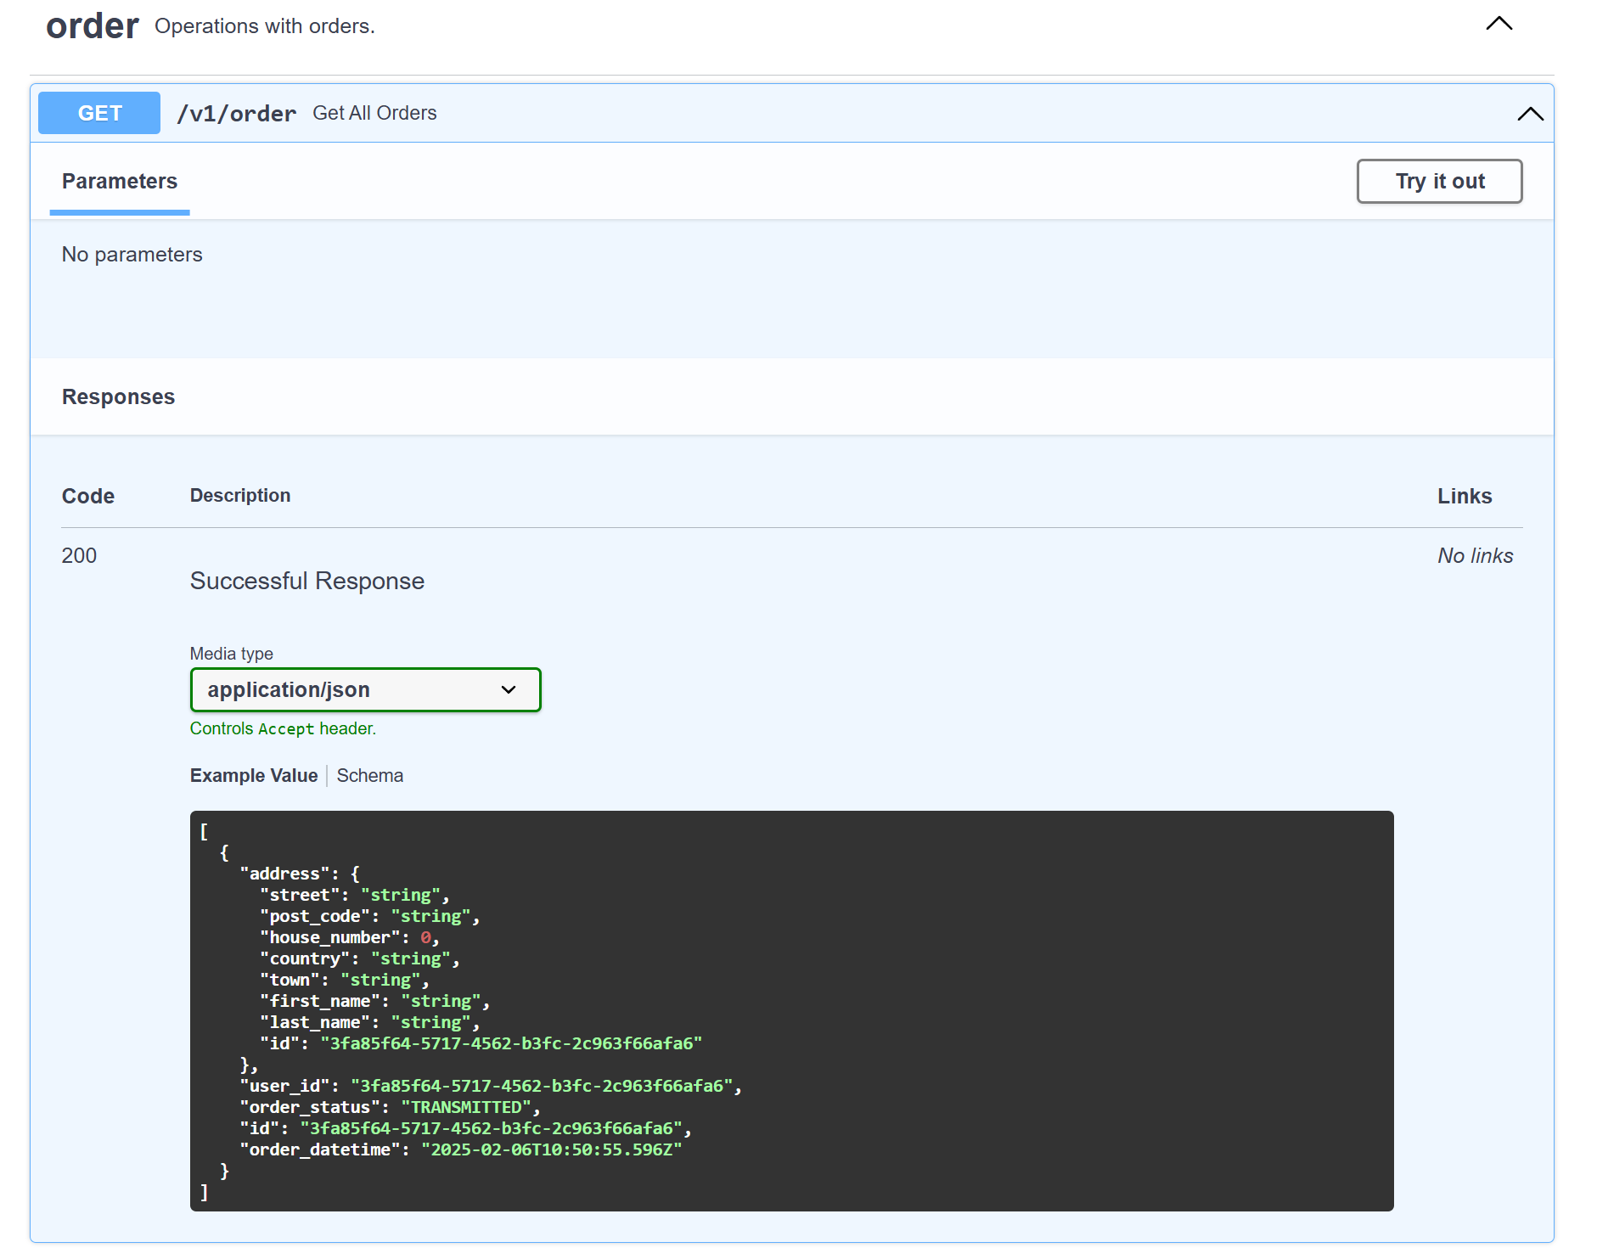
Task: Click the order_status TRANSMITTED value in example
Action: tap(465, 1107)
